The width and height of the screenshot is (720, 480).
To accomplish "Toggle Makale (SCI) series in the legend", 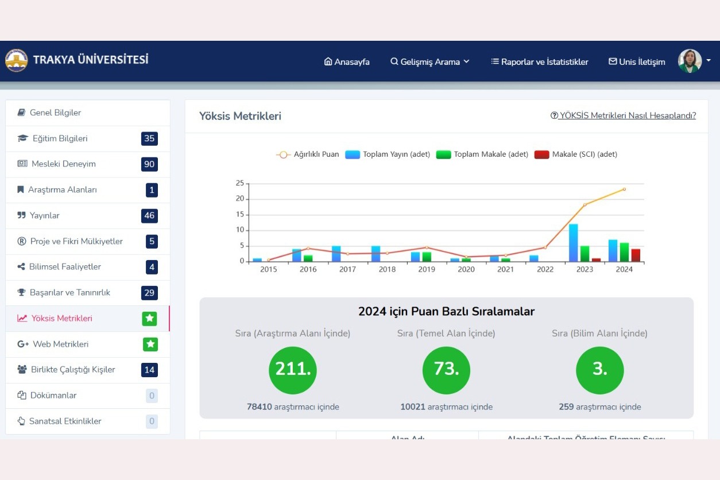I will click(576, 154).
